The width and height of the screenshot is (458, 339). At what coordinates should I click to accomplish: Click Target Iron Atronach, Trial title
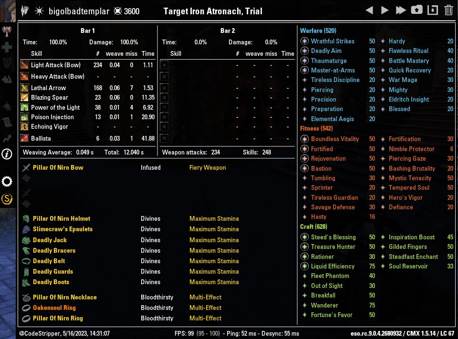[213, 11]
